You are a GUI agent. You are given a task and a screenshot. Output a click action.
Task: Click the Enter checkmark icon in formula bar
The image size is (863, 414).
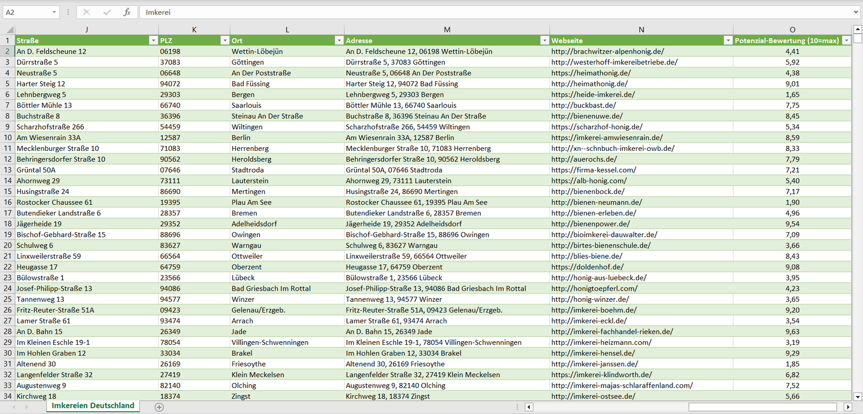pos(107,12)
